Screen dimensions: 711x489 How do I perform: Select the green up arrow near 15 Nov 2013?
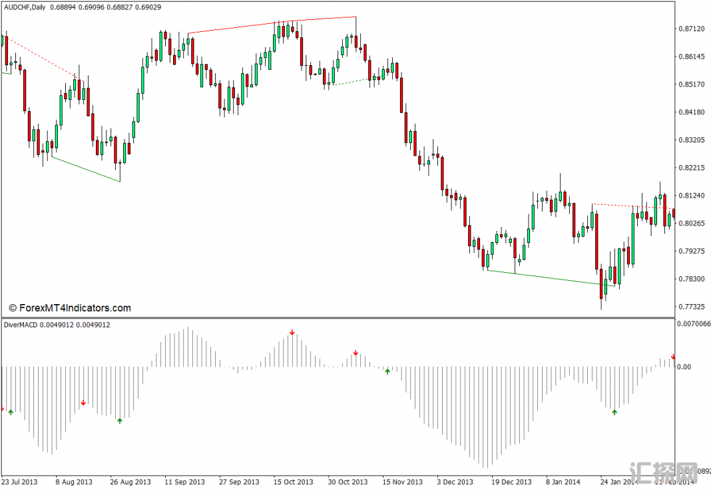(x=387, y=371)
